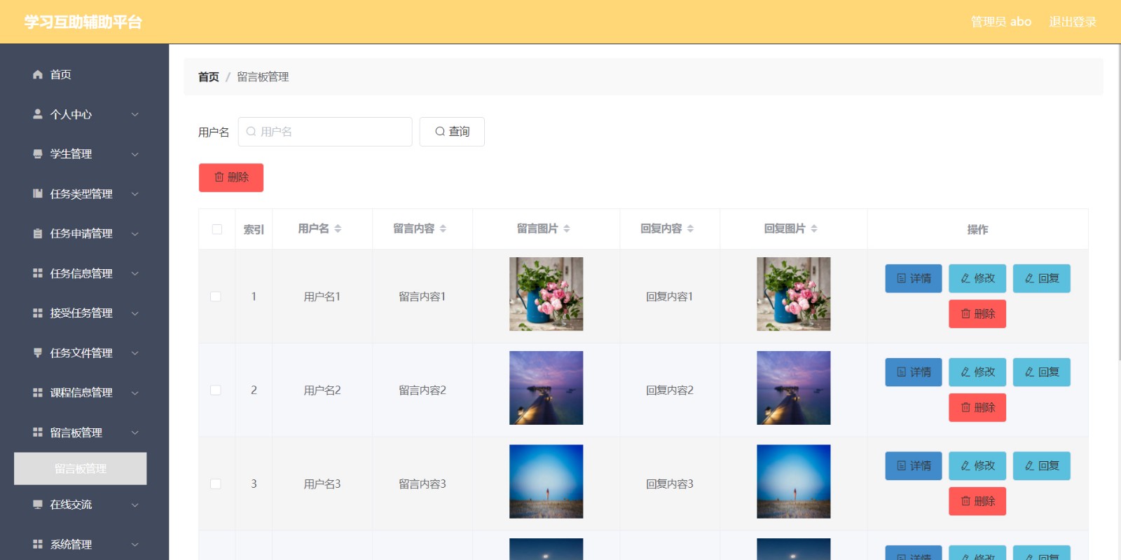The width and height of the screenshot is (1121, 560).
Task: Sort by 用户名 column sort arrows
Action: 338,228
